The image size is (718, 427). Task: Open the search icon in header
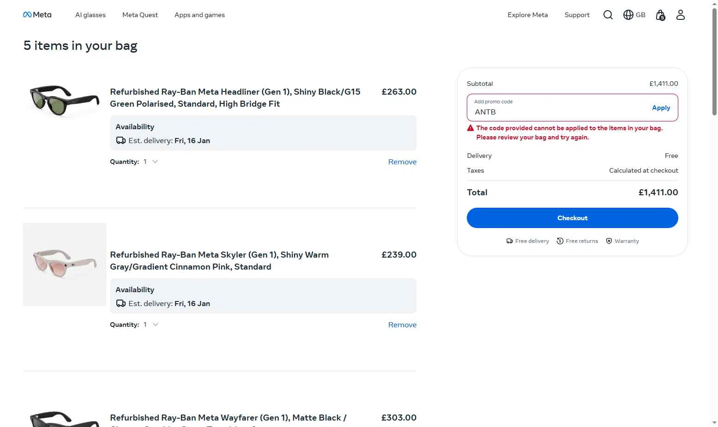608,15
